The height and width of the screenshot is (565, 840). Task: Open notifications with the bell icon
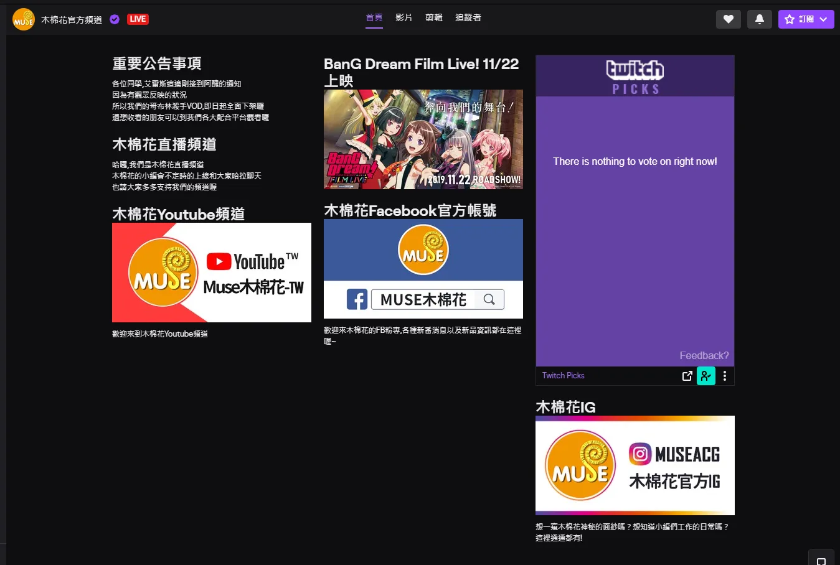click(759, 19)
